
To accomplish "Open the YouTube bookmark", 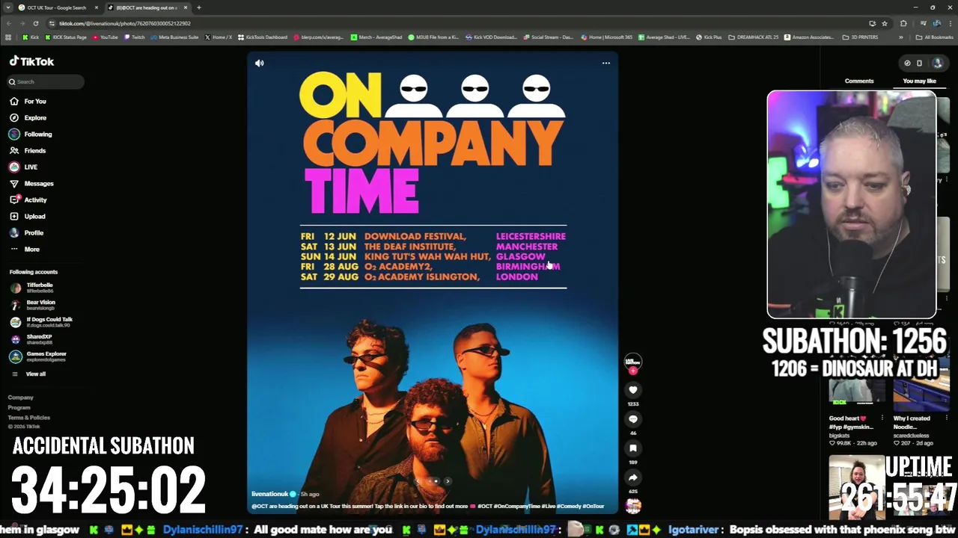I will [105, 37].
